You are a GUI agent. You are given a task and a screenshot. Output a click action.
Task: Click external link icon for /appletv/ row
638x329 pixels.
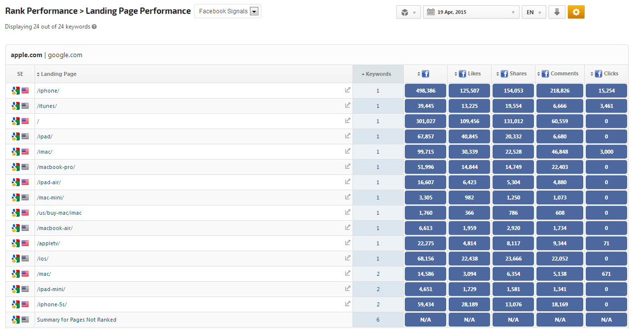[x=348, y=243]
